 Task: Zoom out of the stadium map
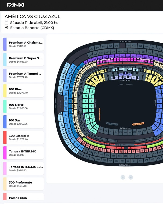[131, 177]
